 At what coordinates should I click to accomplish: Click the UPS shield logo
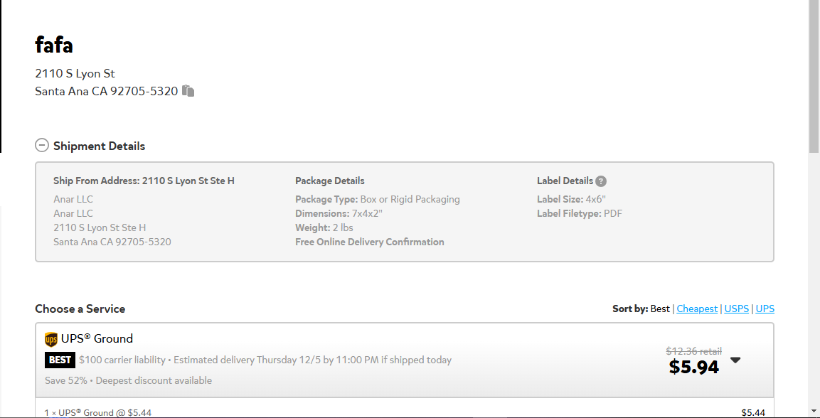point(51,340)
